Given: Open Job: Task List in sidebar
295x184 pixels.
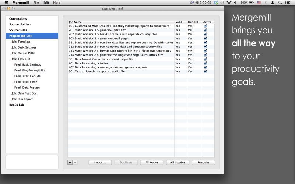Looking at the screenshot, I should pos(32,59).
